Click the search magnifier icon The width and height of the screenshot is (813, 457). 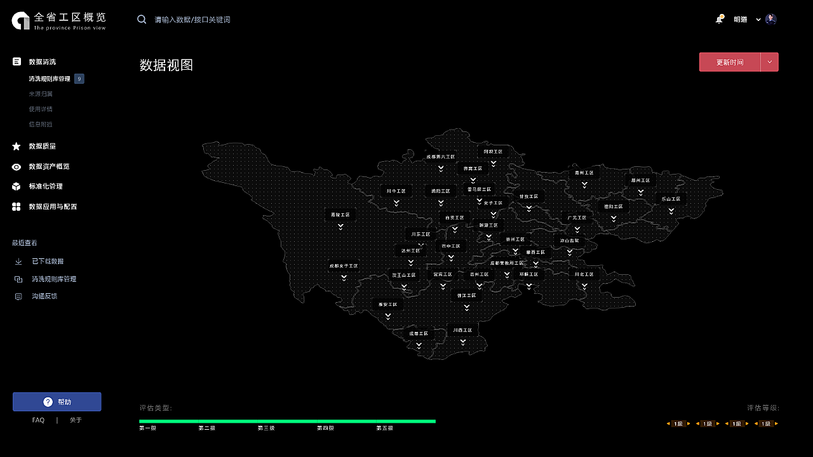pos(142,19)
